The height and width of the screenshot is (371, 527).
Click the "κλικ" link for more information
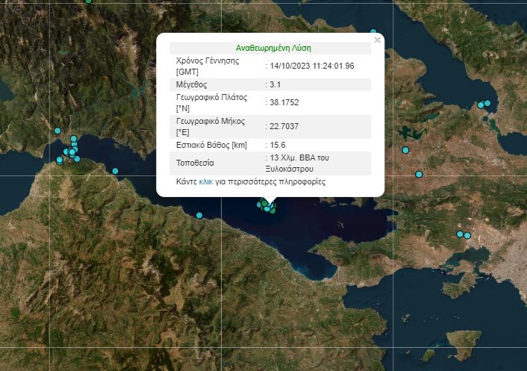click(x=206, y=181)
